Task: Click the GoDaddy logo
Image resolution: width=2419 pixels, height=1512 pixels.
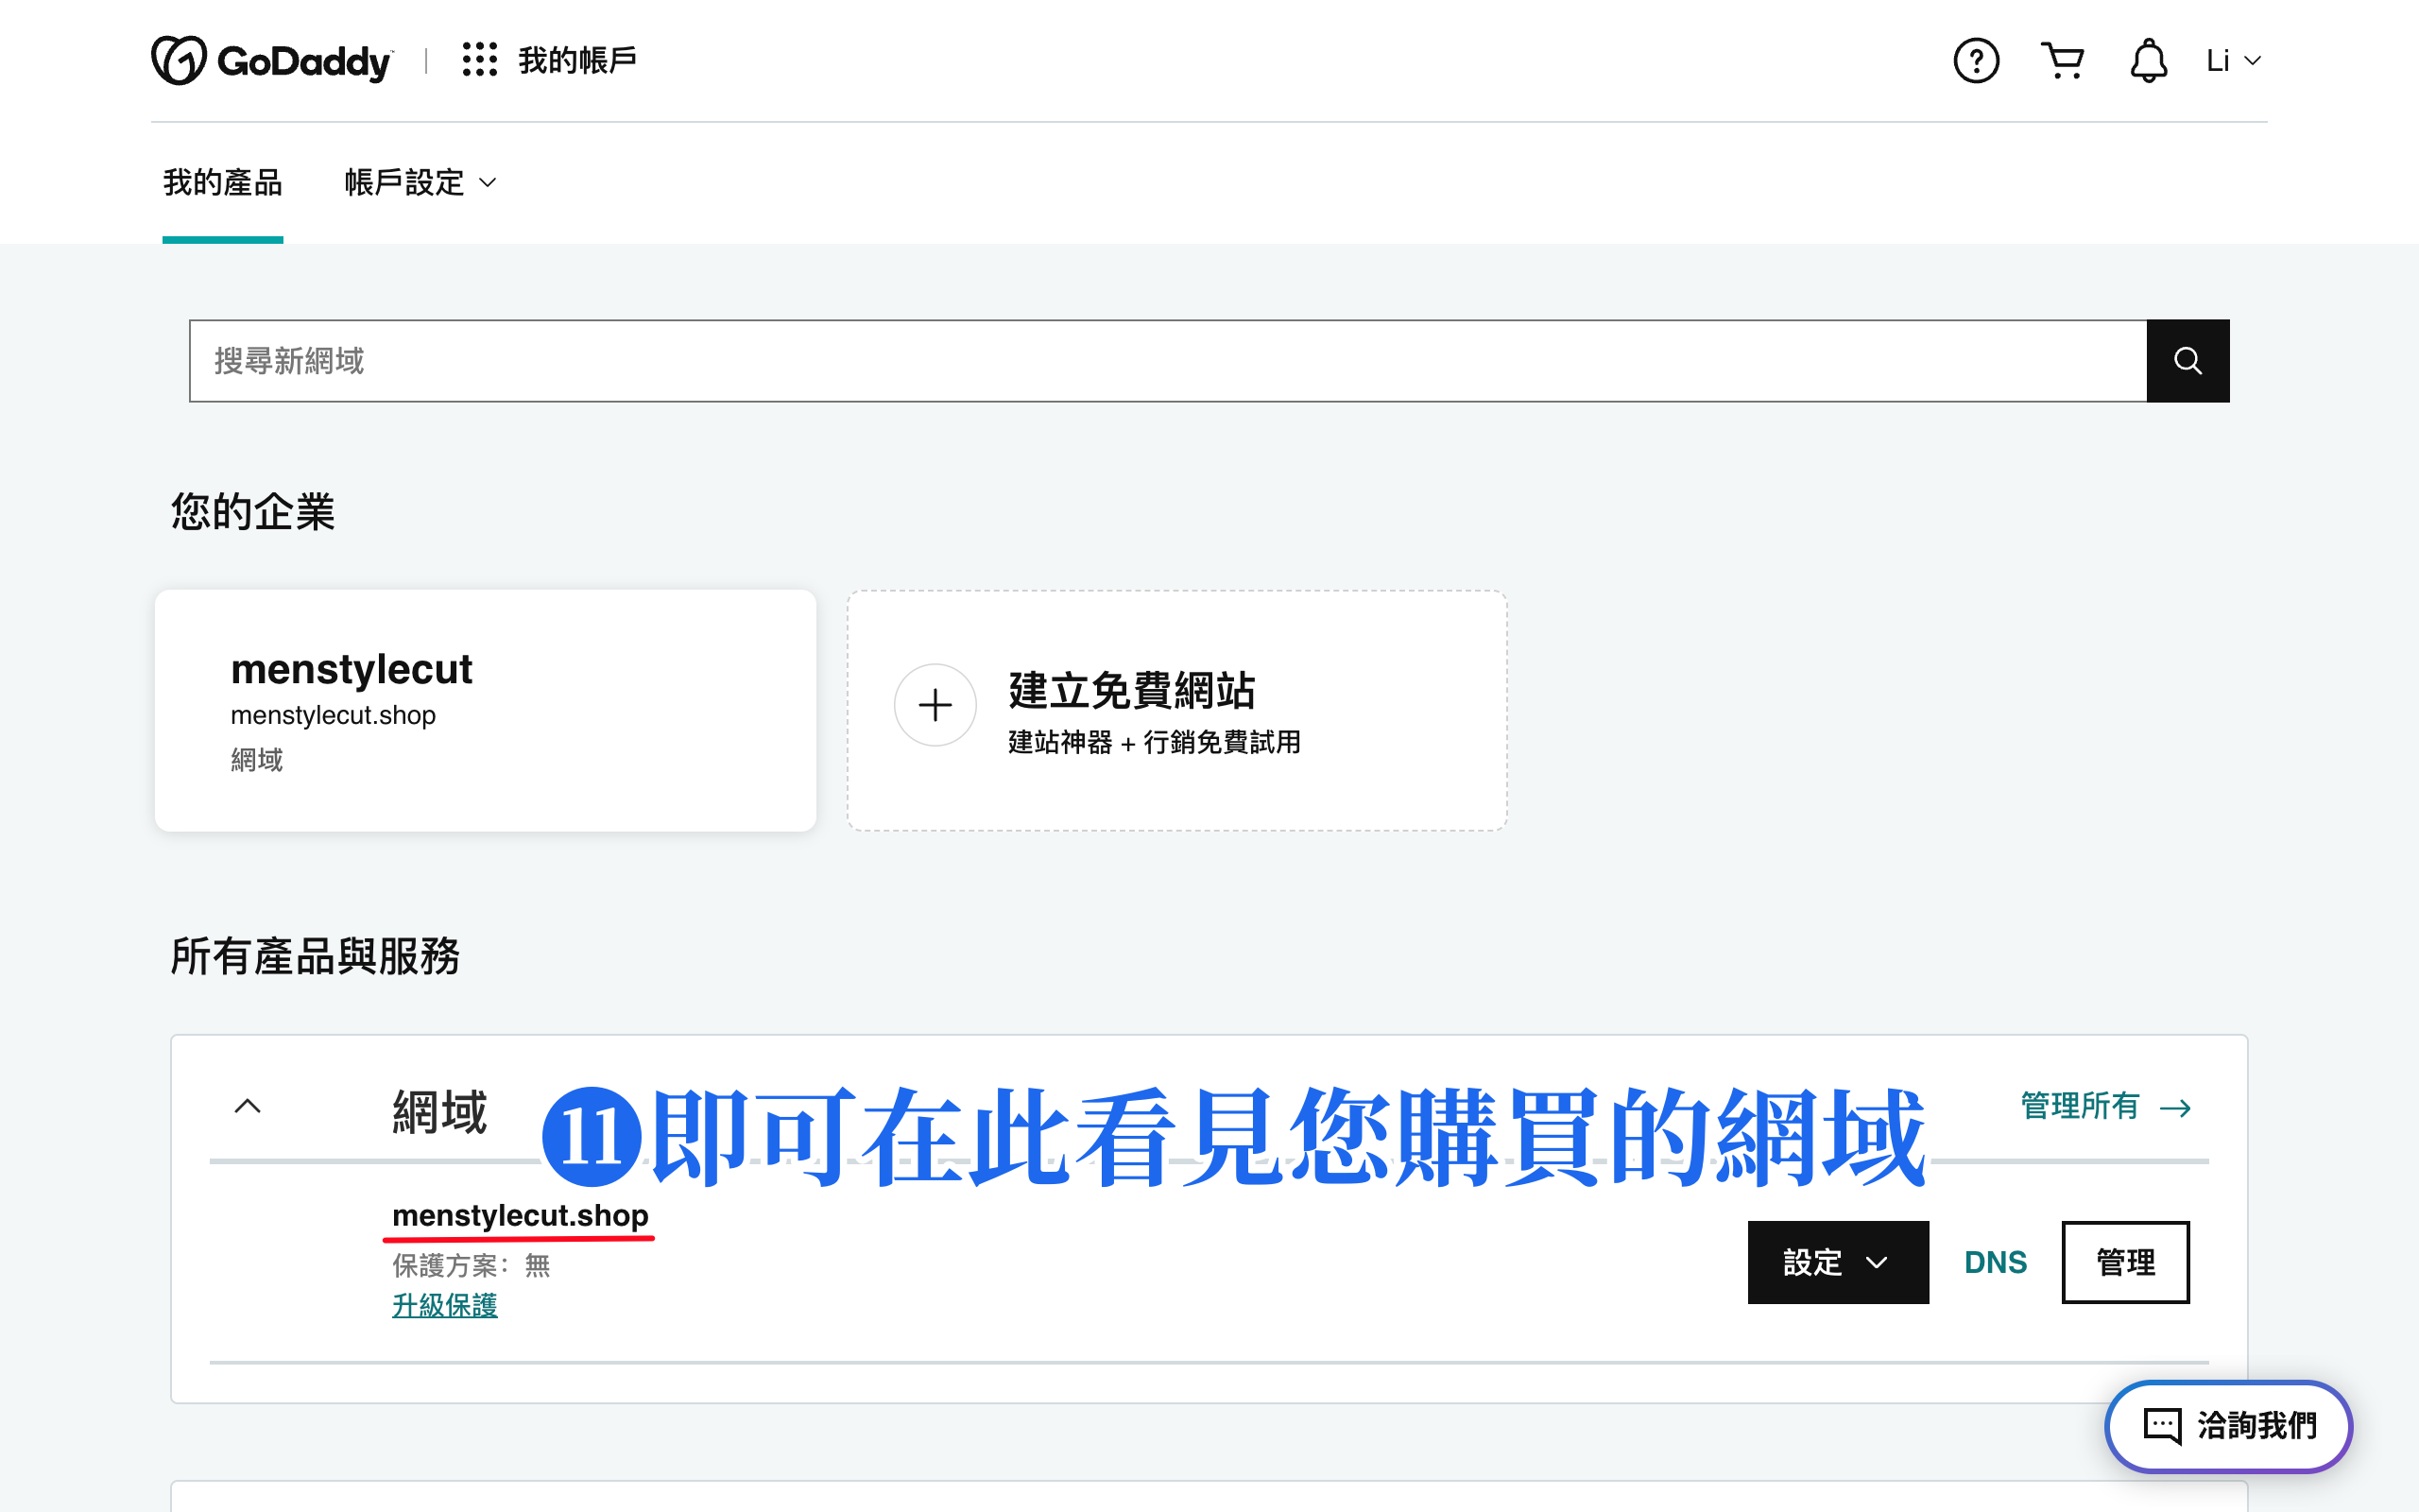Action: click(272, 61)
